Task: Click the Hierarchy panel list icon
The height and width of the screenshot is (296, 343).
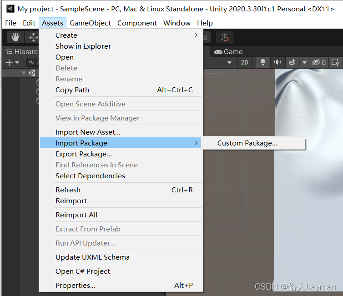Action: [9, 52]
